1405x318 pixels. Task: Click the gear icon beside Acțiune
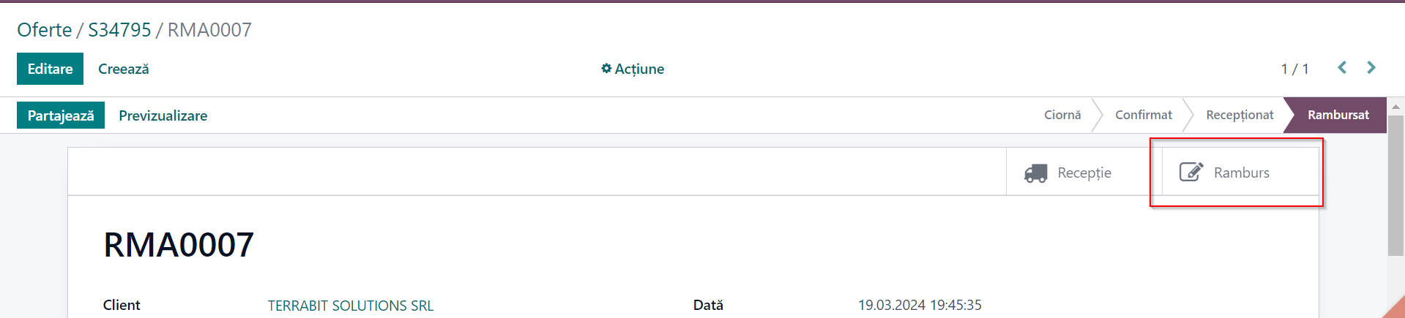[606, 68]
